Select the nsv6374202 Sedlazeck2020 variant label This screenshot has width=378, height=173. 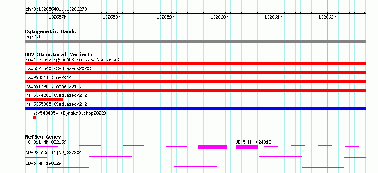pos(59,95)
